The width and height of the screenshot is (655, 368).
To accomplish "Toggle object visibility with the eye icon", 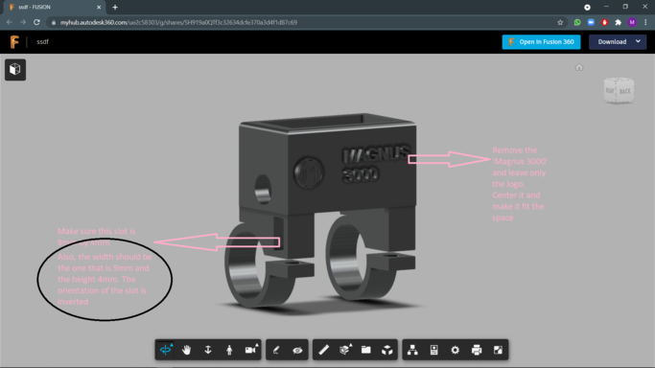I will pyautogui.click(x=297, y=350).
